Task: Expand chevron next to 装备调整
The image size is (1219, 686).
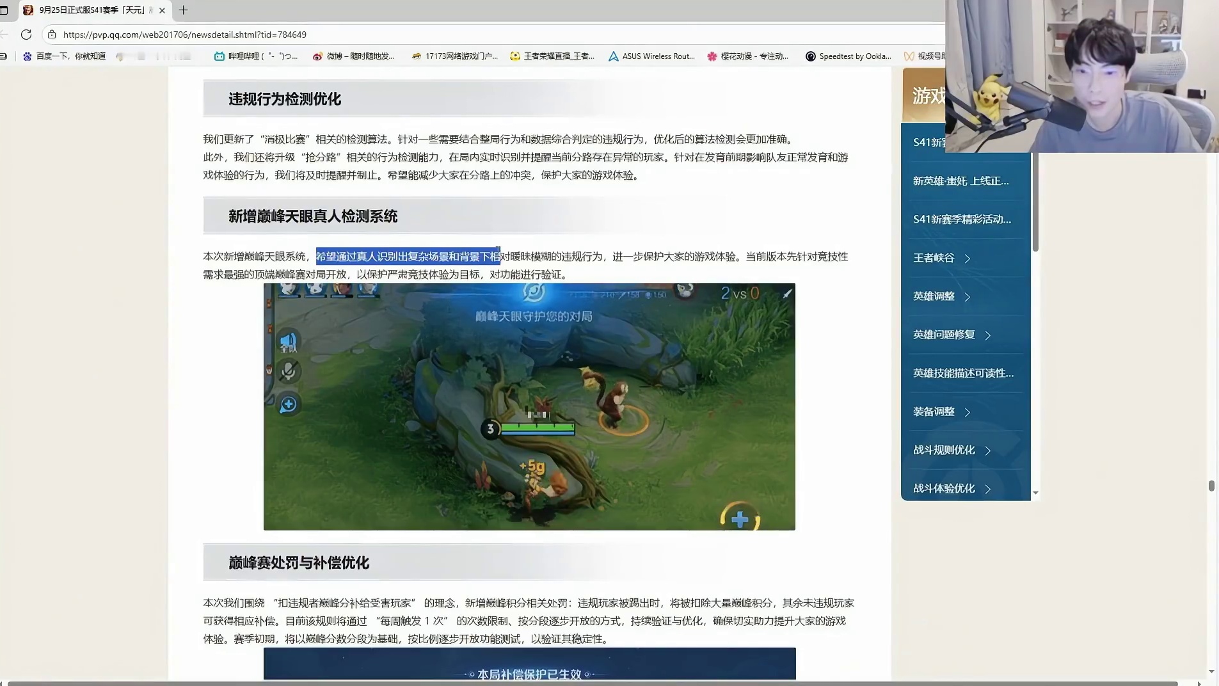Action: pyautogui.click(x=968, y=412)
